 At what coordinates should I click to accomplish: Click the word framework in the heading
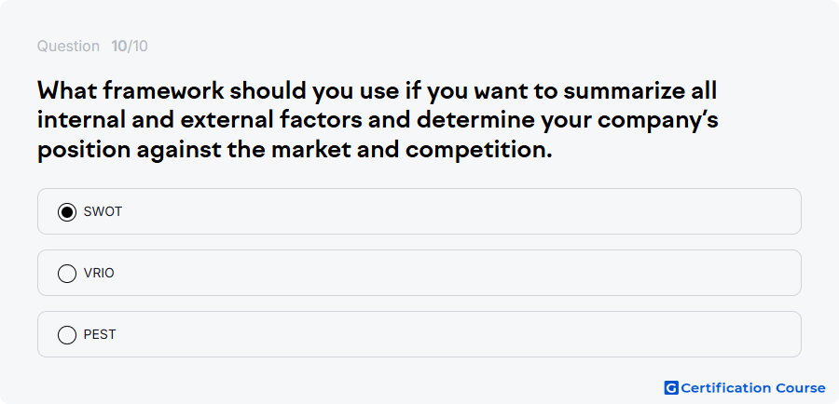164,91
